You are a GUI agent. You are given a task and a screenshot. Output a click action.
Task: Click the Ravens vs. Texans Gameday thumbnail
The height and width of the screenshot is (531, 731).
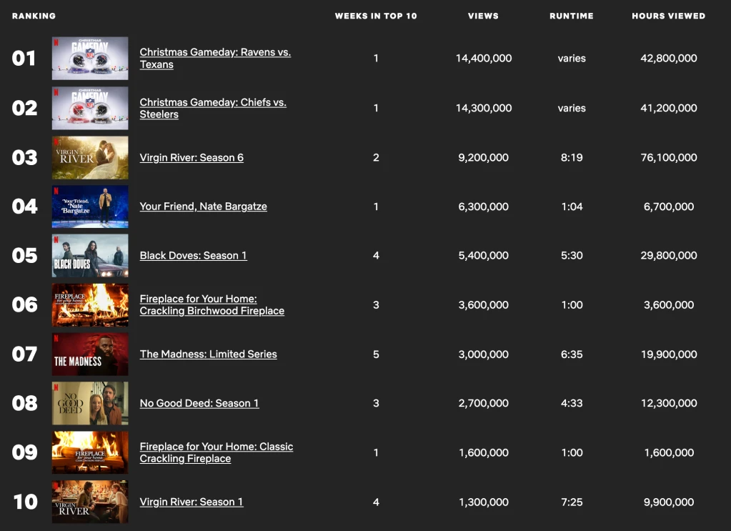click(x=90, y=59)
